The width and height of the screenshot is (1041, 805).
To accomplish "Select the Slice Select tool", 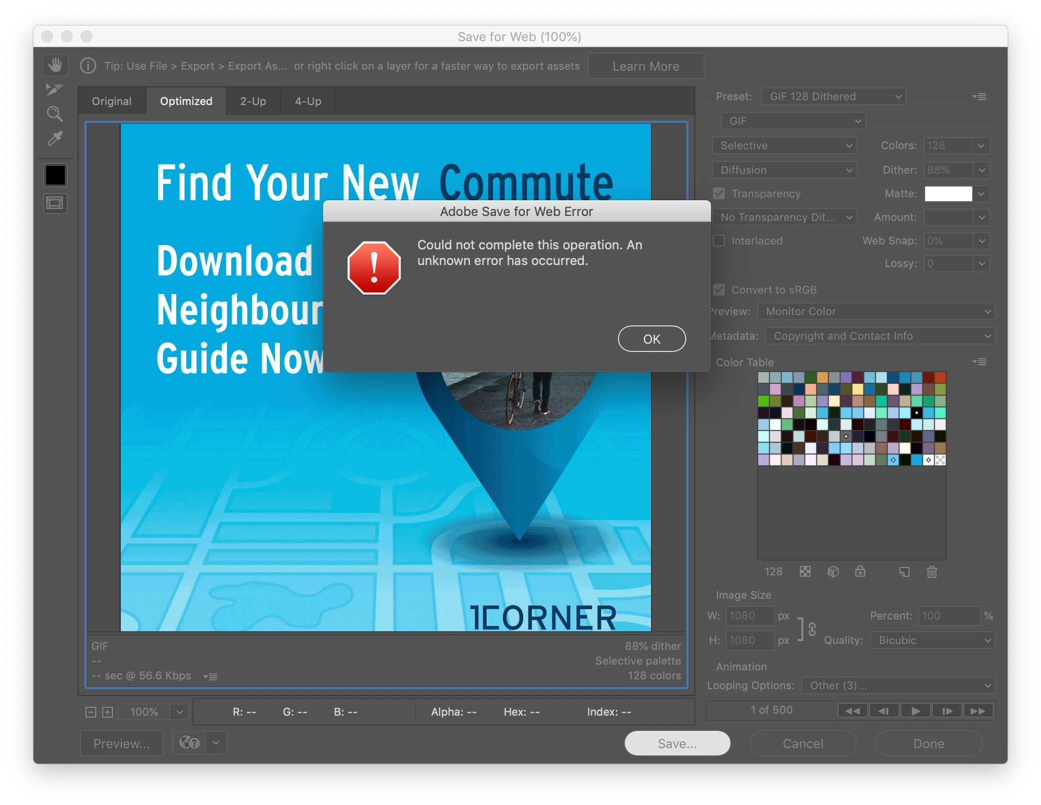I will [x=54, y=89].
